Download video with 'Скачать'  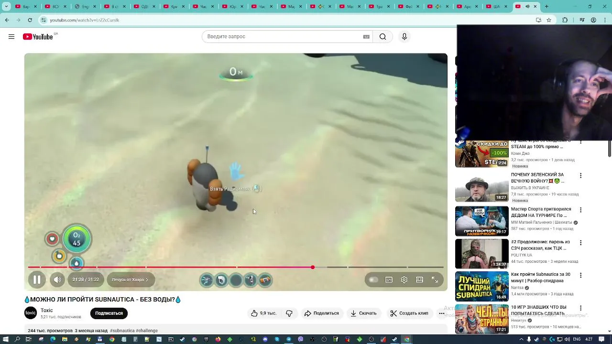tap(363, 313)
